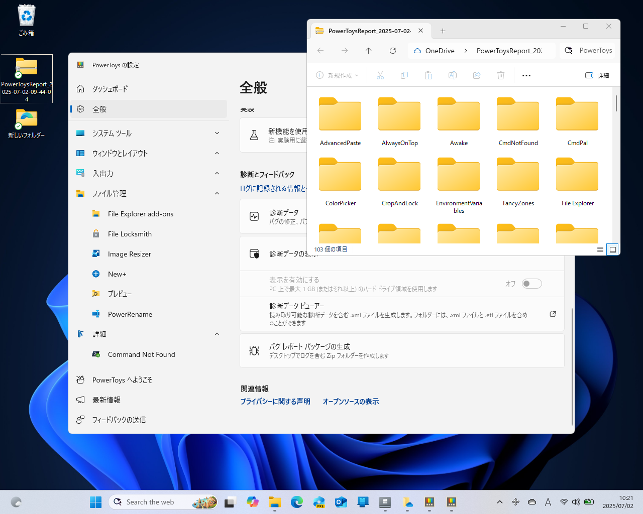Enable the 表示を有効にする toggle
This screenshot has height=514, width=643.
point(531,283)
